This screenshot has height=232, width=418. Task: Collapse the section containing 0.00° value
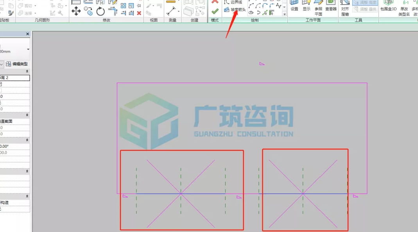click(27, 140)
